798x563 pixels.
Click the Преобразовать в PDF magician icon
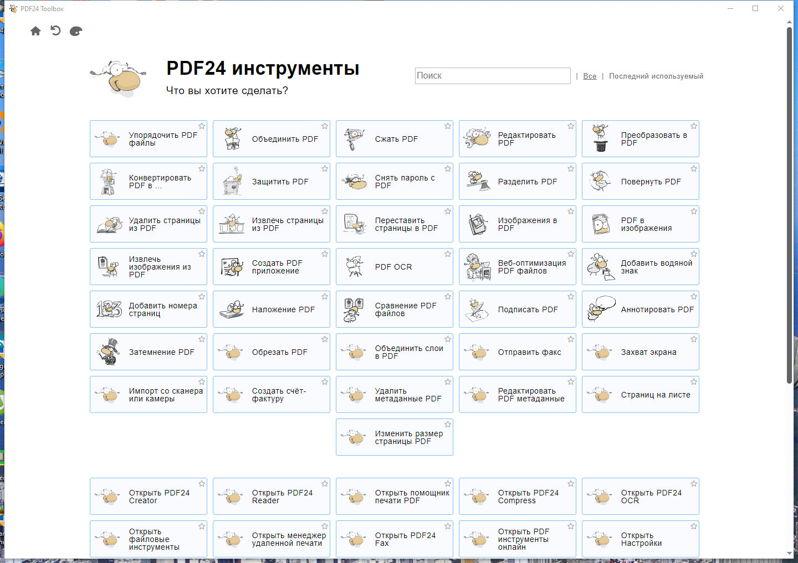tap(600, 138)
